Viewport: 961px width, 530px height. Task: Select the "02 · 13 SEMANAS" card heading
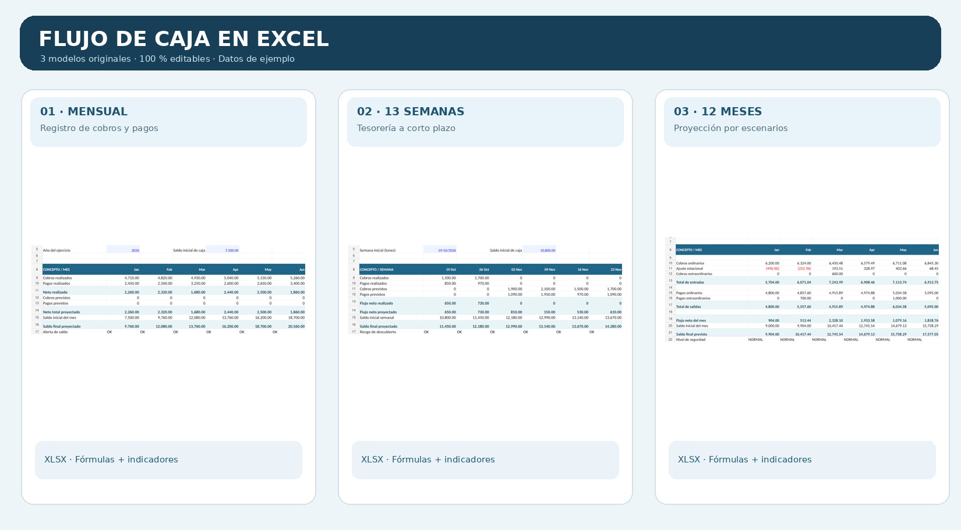click(411, 111)
